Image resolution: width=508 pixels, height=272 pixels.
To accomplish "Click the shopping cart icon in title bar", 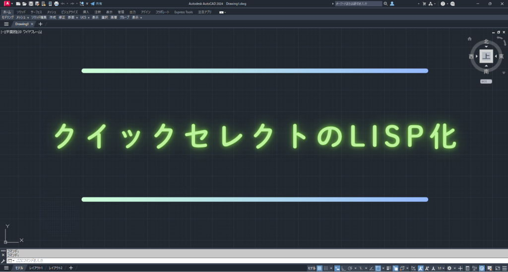I will (x=424, y=3).
